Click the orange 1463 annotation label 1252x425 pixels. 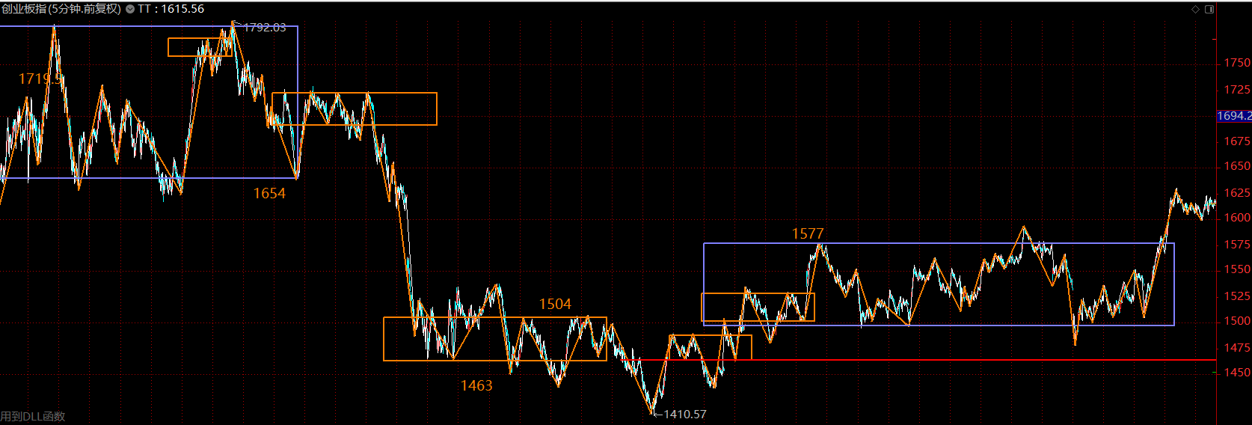tap(476, 385)
